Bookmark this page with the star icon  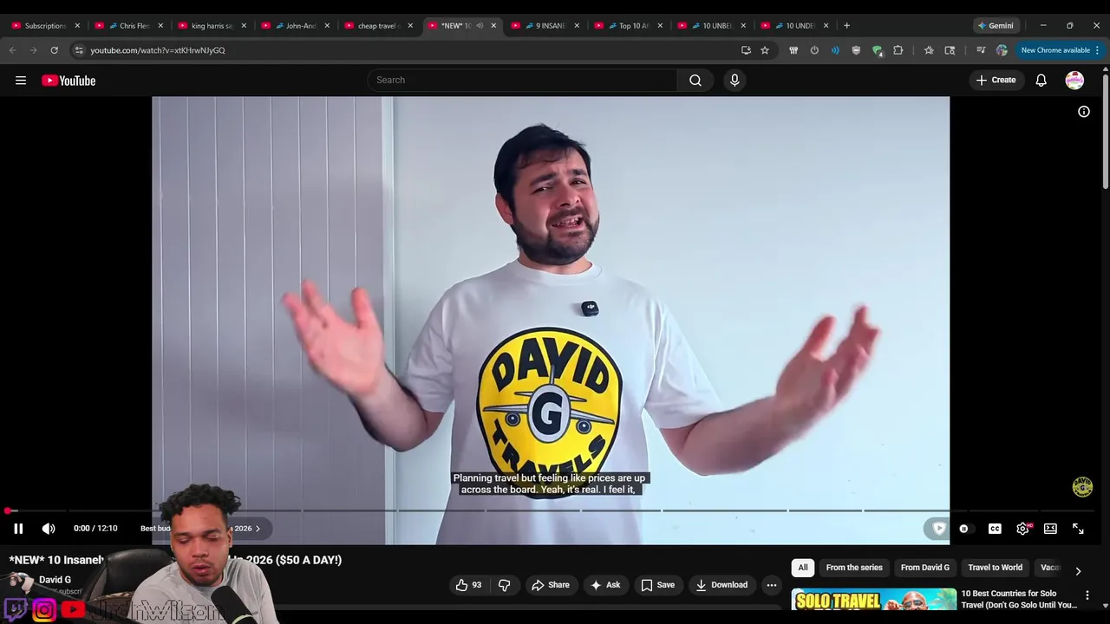tap(765, 50)
